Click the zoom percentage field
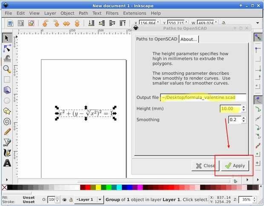 click(246, 200)
